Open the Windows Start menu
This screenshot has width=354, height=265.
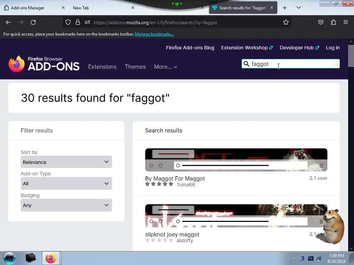(x=9, y=258)
